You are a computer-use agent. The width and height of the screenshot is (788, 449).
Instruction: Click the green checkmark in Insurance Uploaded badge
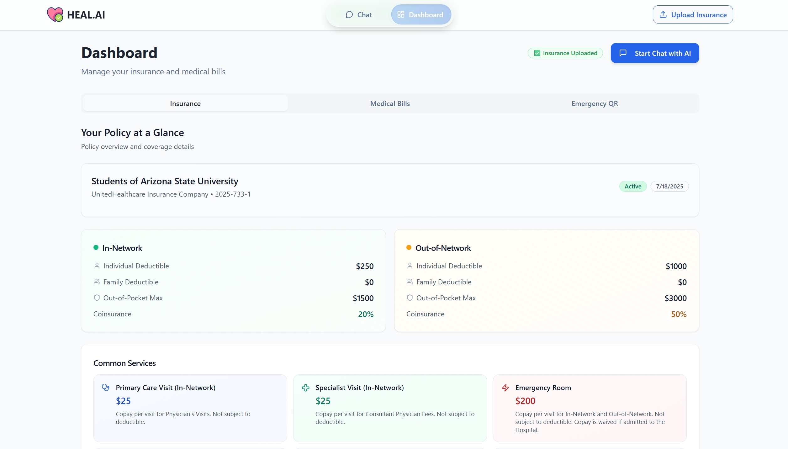pos(537,53)
